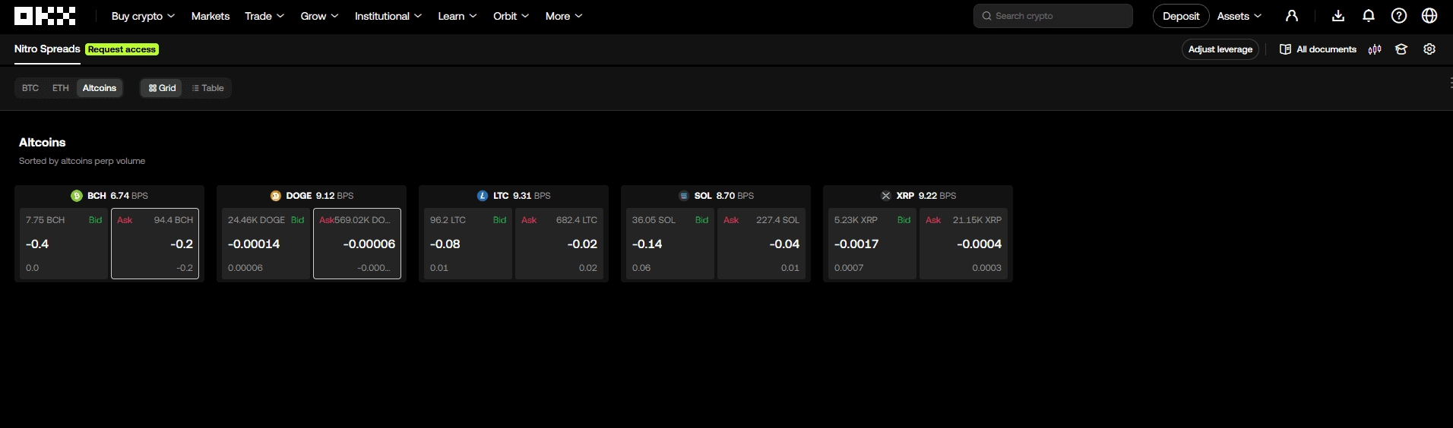Open the user profile icon
The height and width of the screenshot is (428, 1453).
pos(1291,16)
